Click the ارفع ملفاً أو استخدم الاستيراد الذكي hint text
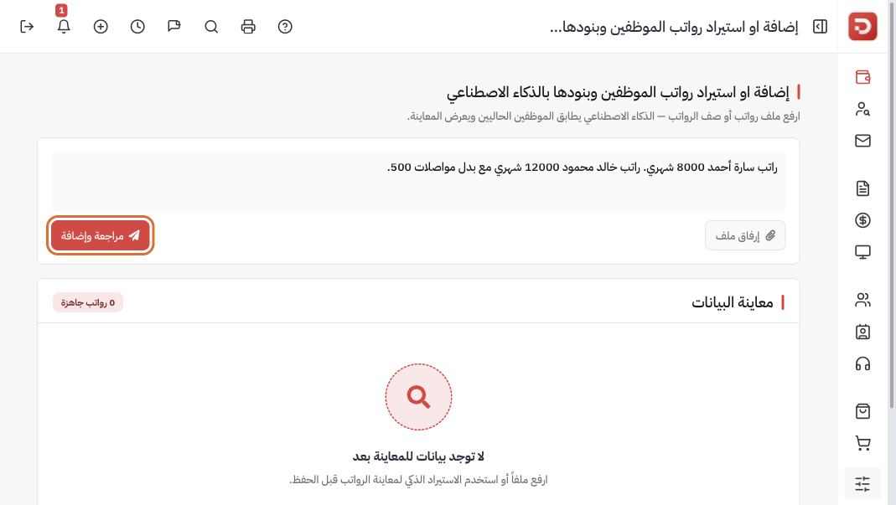This screenshot has width=896, height=505. (418, 480)
